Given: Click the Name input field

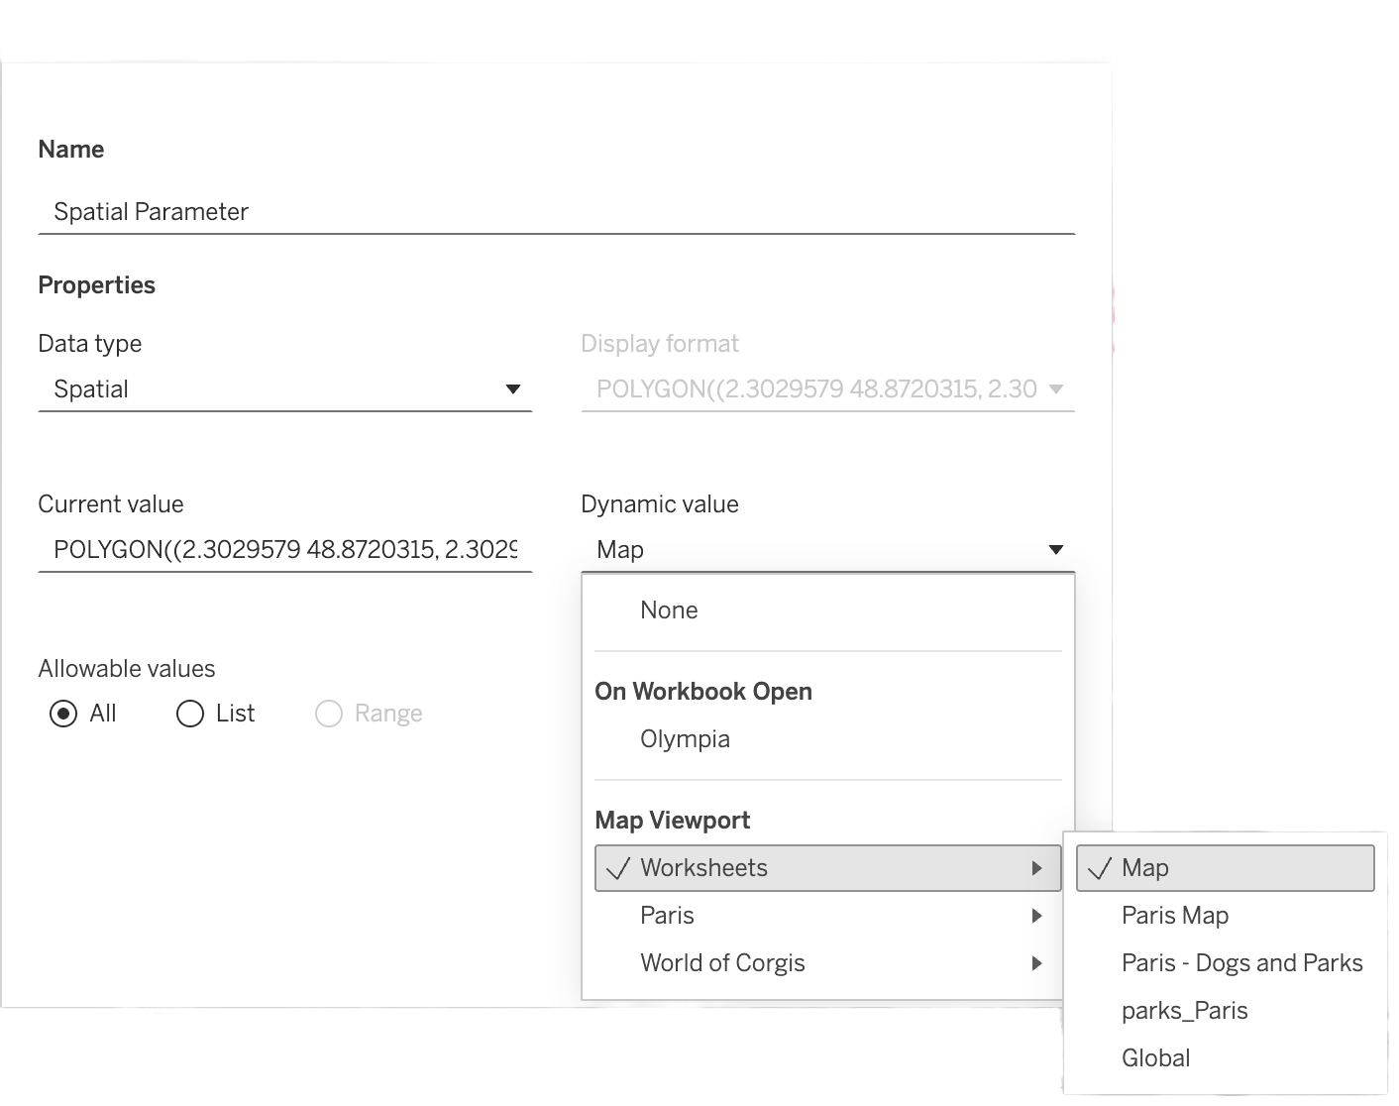Looking at the screenshot, I should tap(555, 212).
